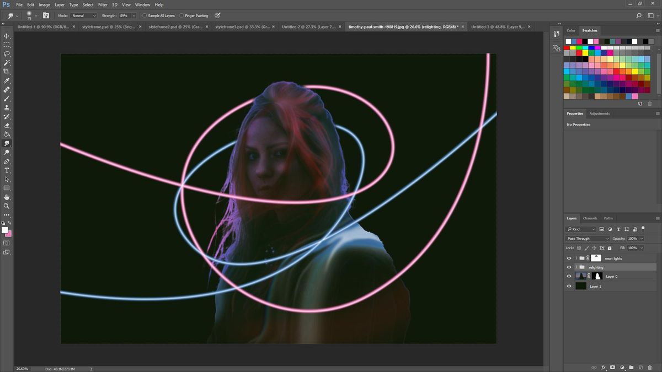
Task: Select the Eraser tool
Action: [x=7, y=126]
